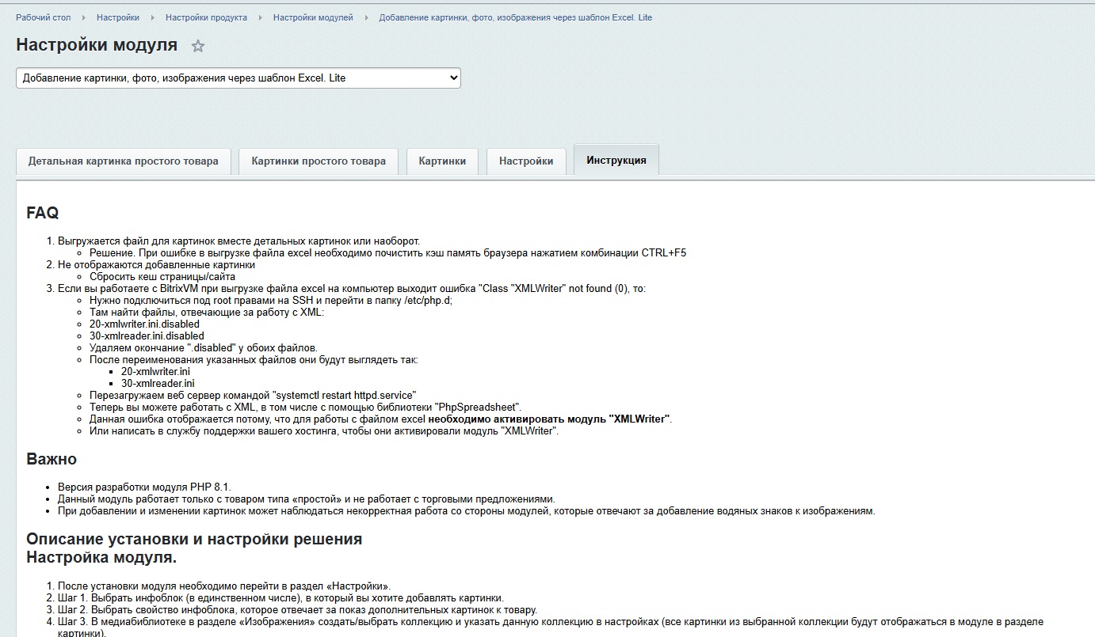1095x637 pixels.
Task: Select the Картинки tab
Action: pos(442,161)
